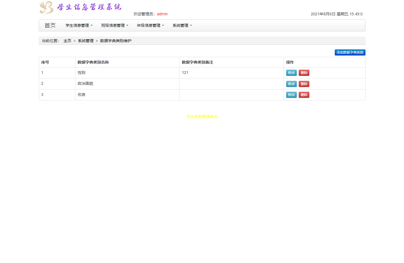
Task: Modify the 政治面貌 row
Action: [291, 84]
